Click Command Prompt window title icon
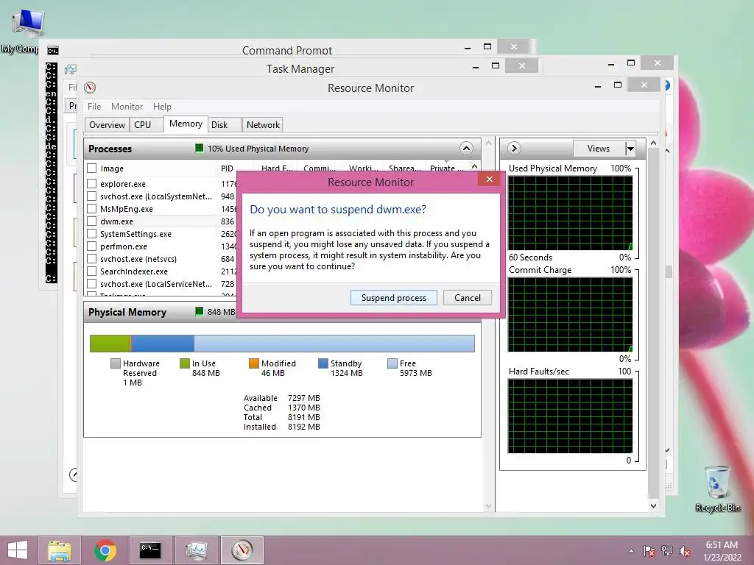Image resolution: width=754 pixels, height=565 pixels. (53, 51)
